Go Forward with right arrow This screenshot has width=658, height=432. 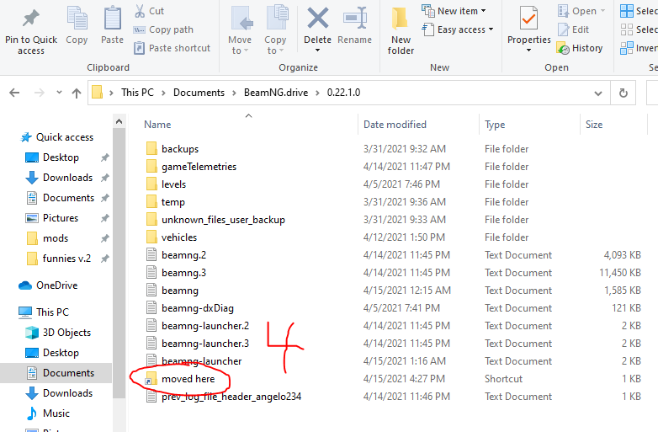[39, 93]
